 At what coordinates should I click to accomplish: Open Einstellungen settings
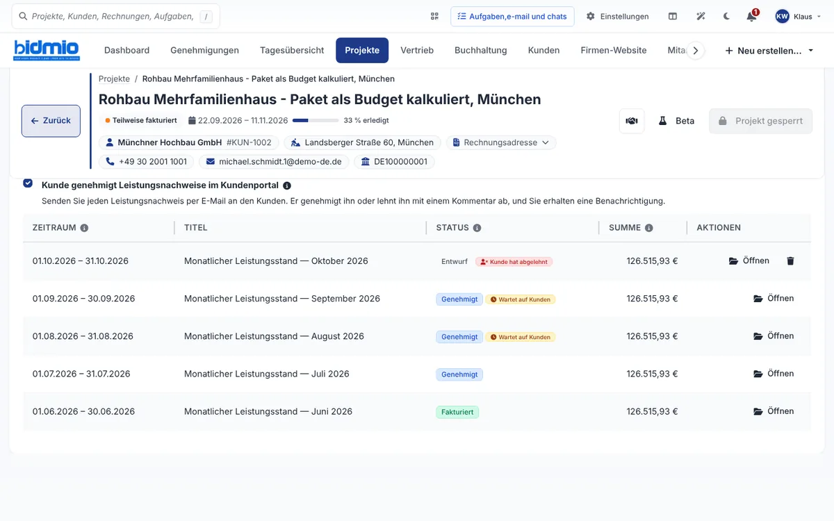pos(617,16)
